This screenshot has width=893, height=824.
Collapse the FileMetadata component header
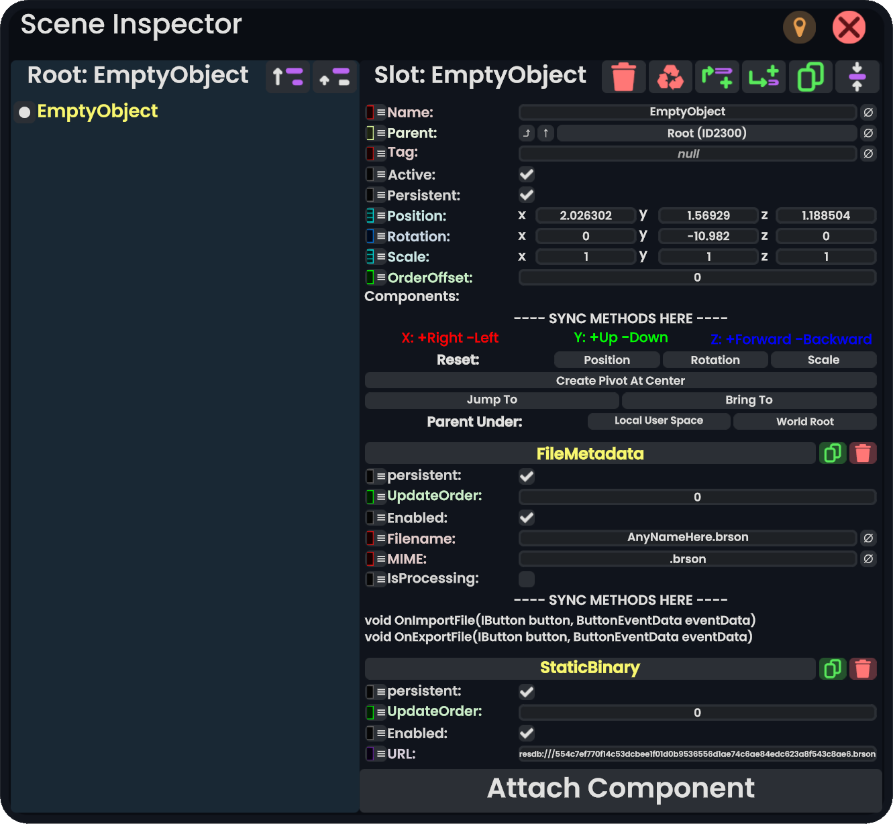(x=589, y=454)
